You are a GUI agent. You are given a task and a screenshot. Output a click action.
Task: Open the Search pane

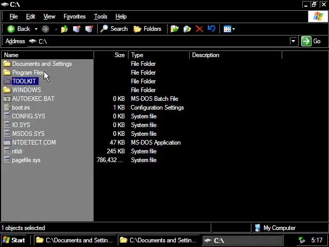point(114,29)
